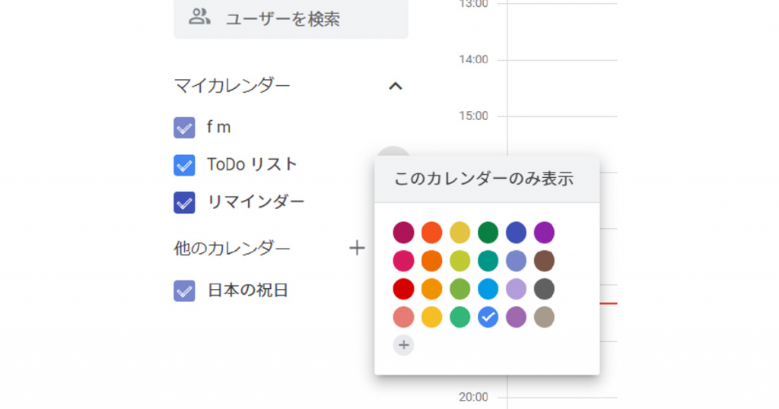The height and width of the screenshot is (409, 779).
Task: Pick the dark orange swatch in the second row
Action: pos(432,261)
